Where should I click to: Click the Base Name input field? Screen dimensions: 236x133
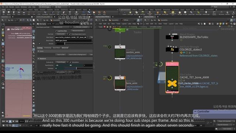tap(71, 37)
